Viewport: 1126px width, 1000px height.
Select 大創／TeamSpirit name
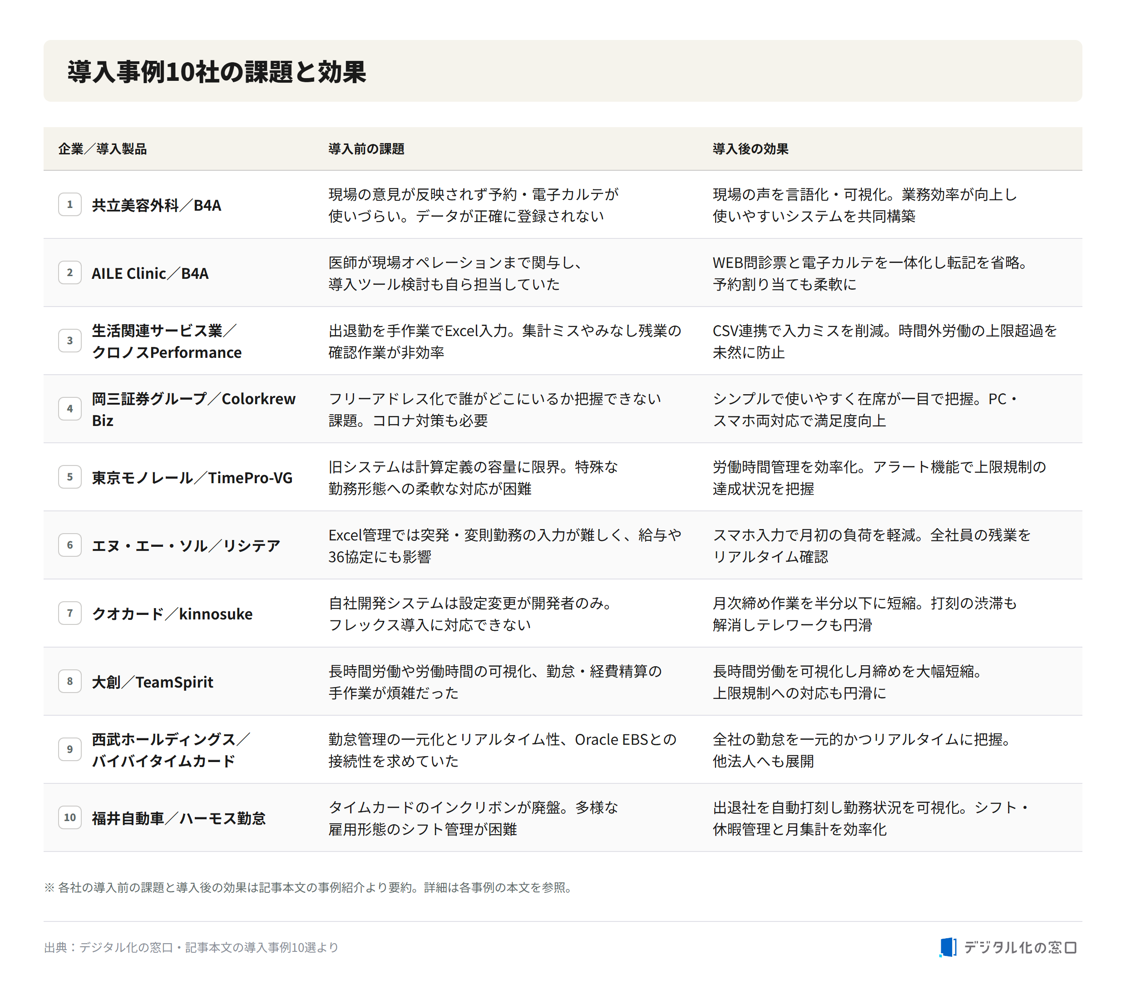(153, 682)
